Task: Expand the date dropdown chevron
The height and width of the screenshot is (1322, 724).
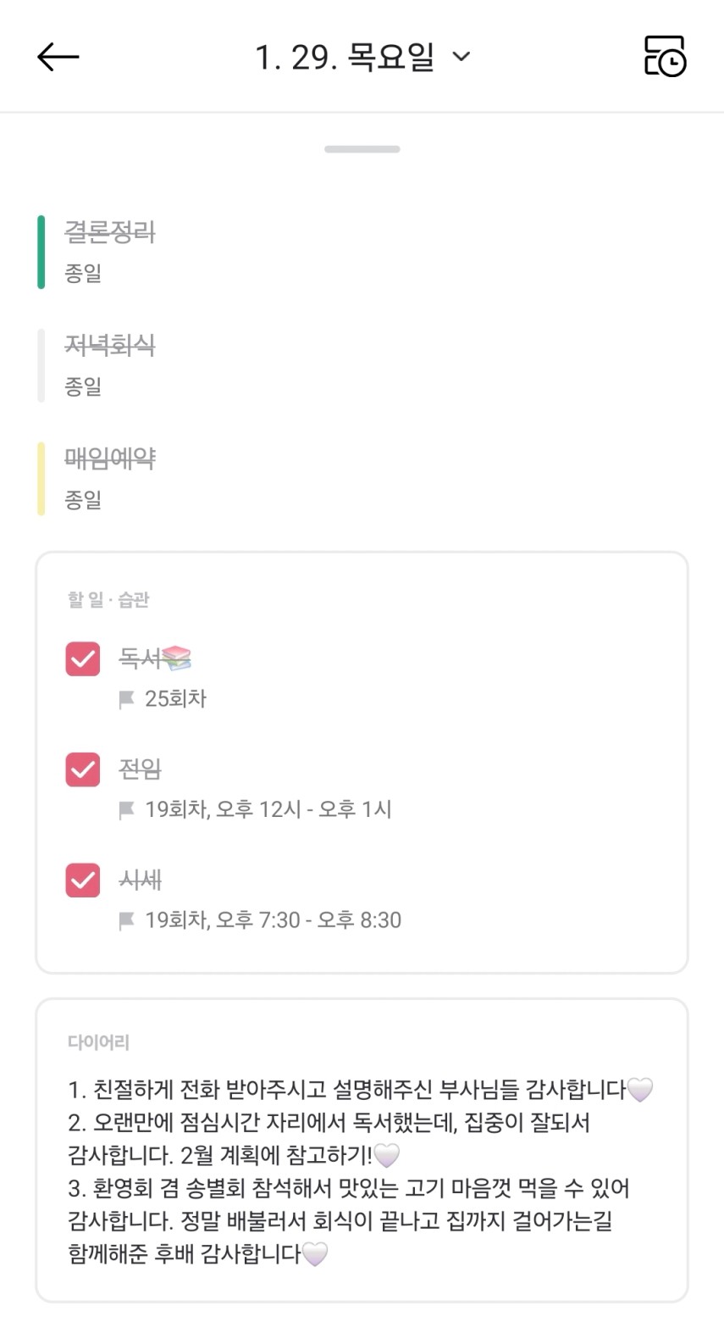Action: tap(461, 57)
